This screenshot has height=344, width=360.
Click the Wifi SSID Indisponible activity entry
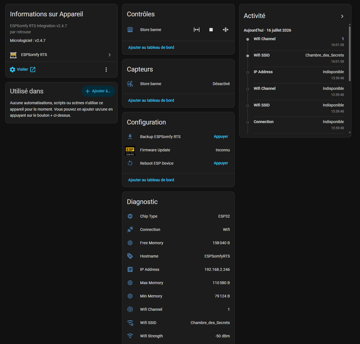click(299, 108)
